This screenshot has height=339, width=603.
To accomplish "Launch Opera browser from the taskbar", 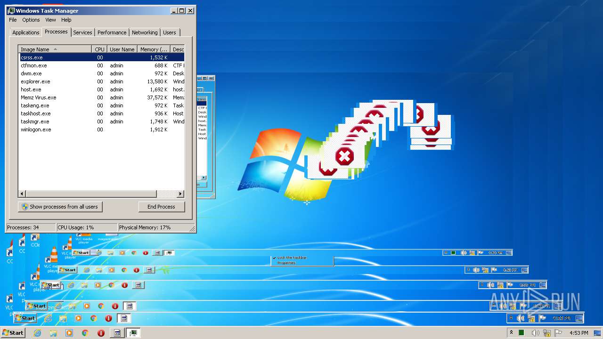I will [101, 333].
